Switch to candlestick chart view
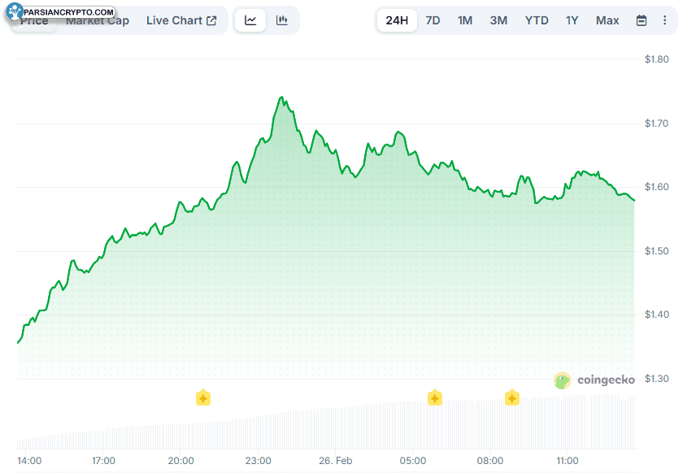687x473 pixels. click(x=282, y=20)
